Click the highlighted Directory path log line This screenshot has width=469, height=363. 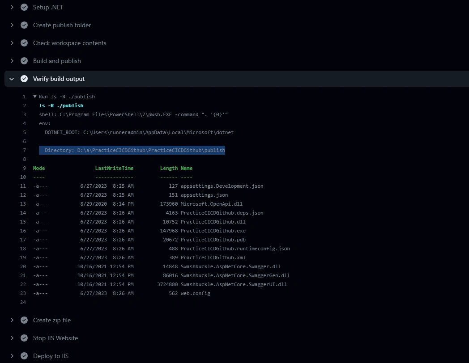tap(132, 150)
